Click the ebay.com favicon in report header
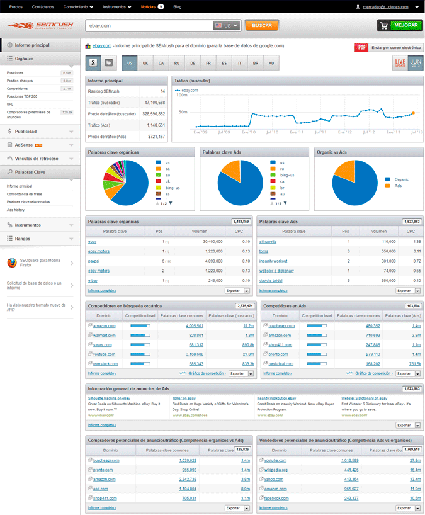The width and height of the screenshot is (425, 515). click(88, 46)
